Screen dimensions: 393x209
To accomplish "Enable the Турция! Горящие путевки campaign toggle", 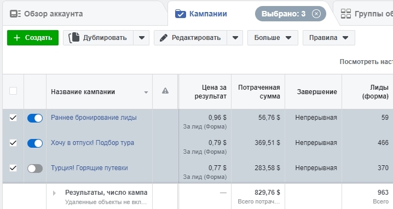I will 35,169.
